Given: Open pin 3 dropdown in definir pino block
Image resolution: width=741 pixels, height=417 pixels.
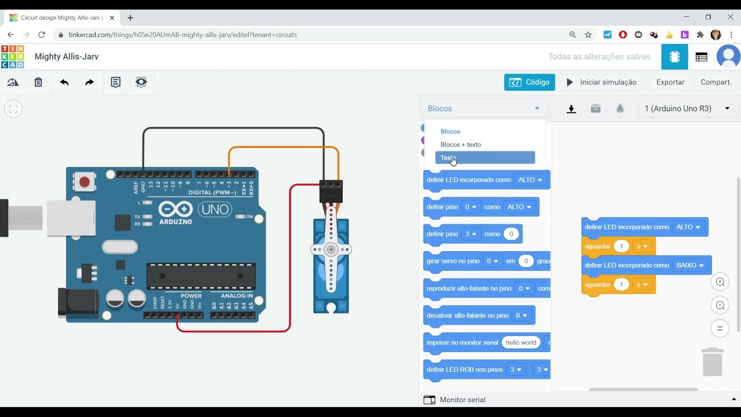Looking at the screenshot, I should pyautogui.click(x=471, y=234).
